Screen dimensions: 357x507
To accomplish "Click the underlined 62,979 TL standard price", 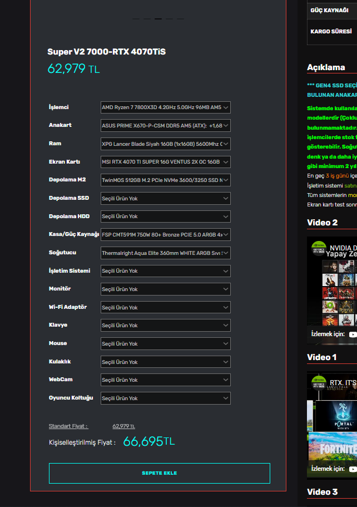I will 124,426.
